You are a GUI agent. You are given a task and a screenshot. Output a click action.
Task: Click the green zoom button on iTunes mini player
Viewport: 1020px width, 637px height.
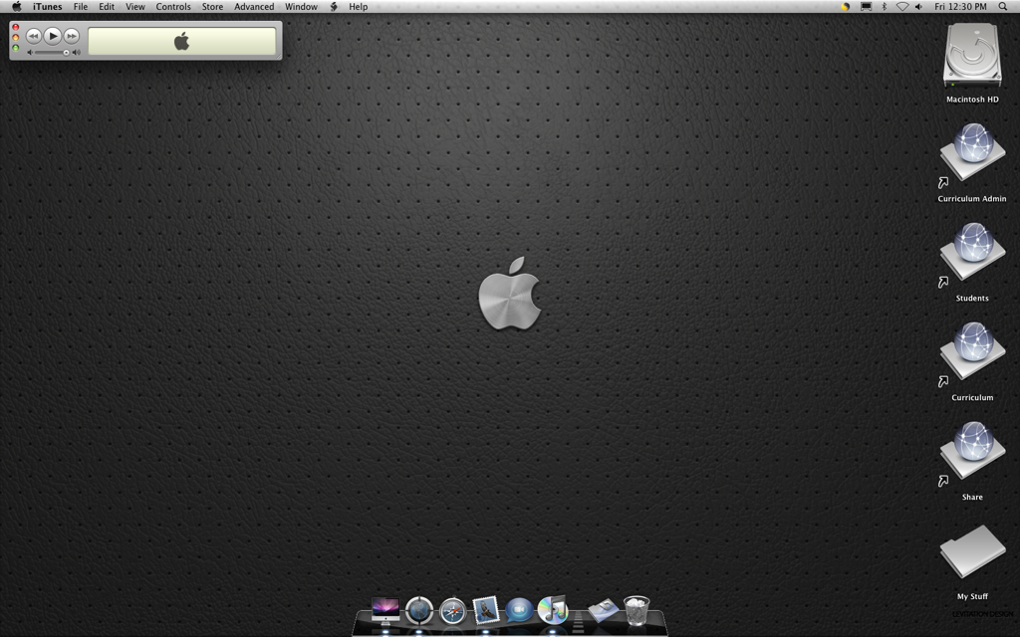click(16, 48)
